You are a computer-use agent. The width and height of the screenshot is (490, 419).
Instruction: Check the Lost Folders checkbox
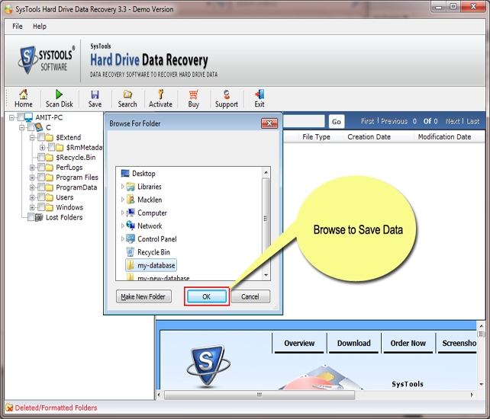coord(31,217)
